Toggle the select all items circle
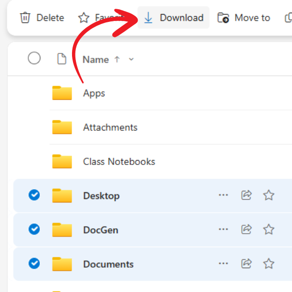292x292 pixels. 34,59
